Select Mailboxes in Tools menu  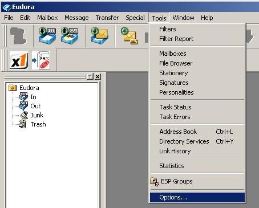[197, 54]
